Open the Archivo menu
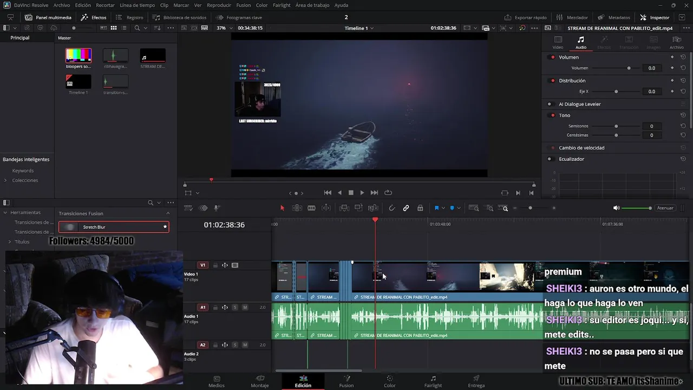 (62, 5)
